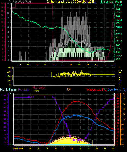Click the S compass direction label
The image size is (127, 152).
pyautogui.click(x=119, y=76)
